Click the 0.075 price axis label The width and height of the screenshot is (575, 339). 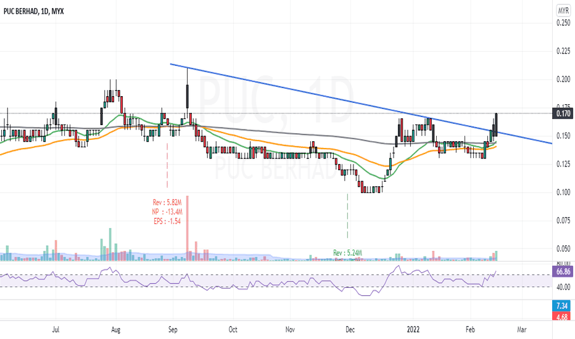click(x=563, y=221)
